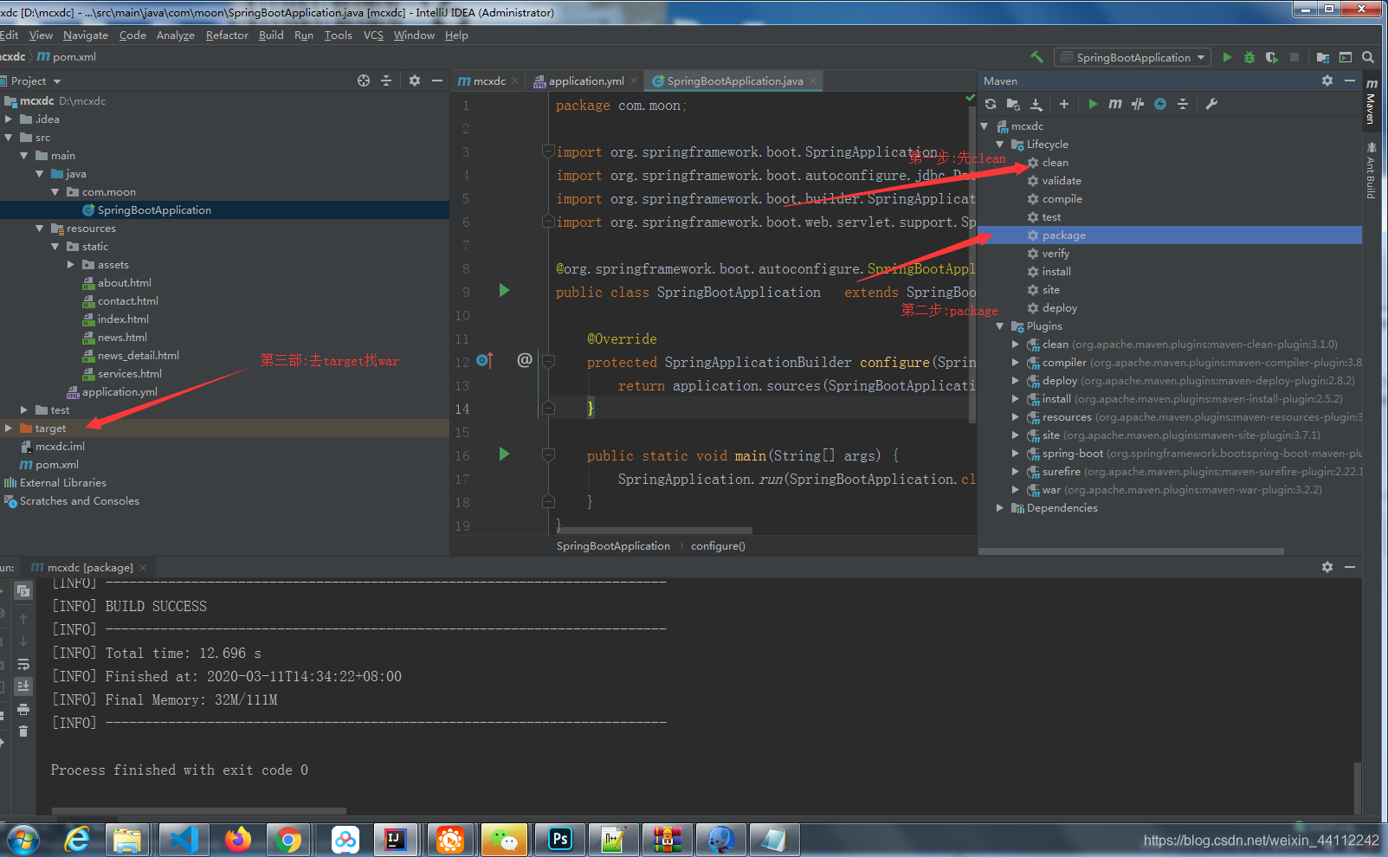Select the install lifecycle phase

tap(1056, 272)
